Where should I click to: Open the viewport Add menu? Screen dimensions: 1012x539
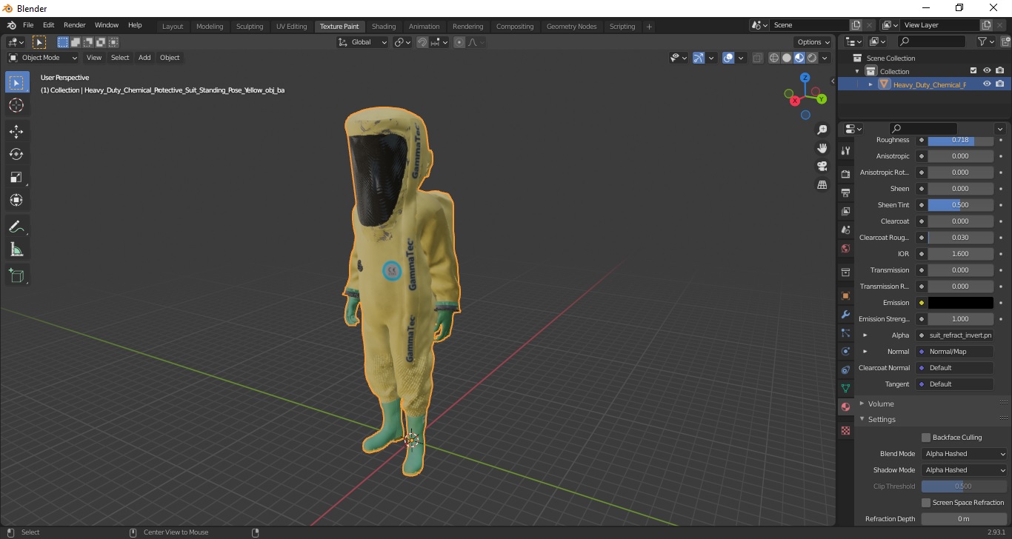144,58
